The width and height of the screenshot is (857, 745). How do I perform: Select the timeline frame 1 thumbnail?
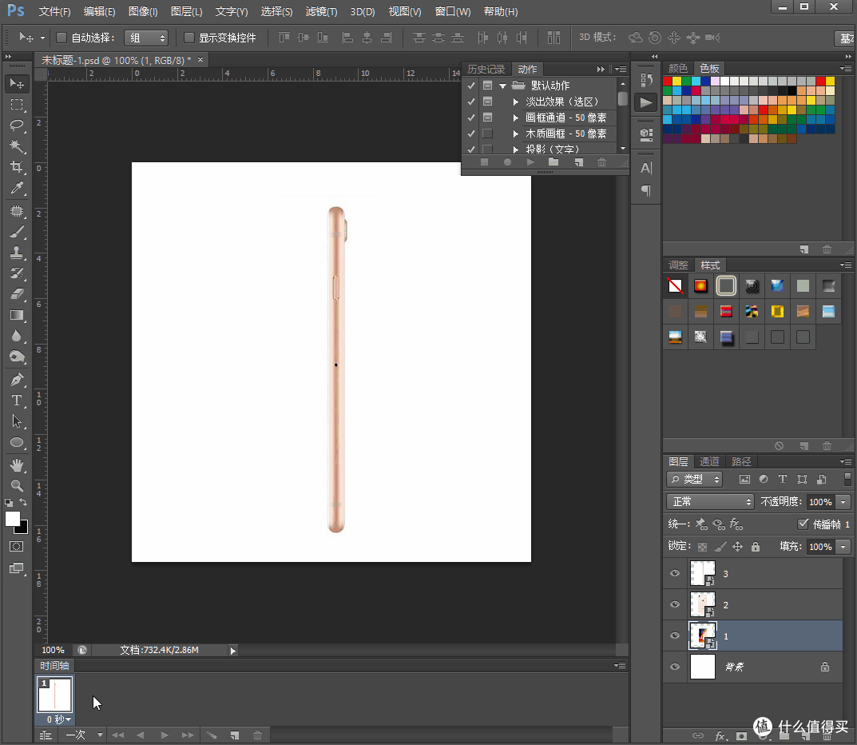pos(54,695)
